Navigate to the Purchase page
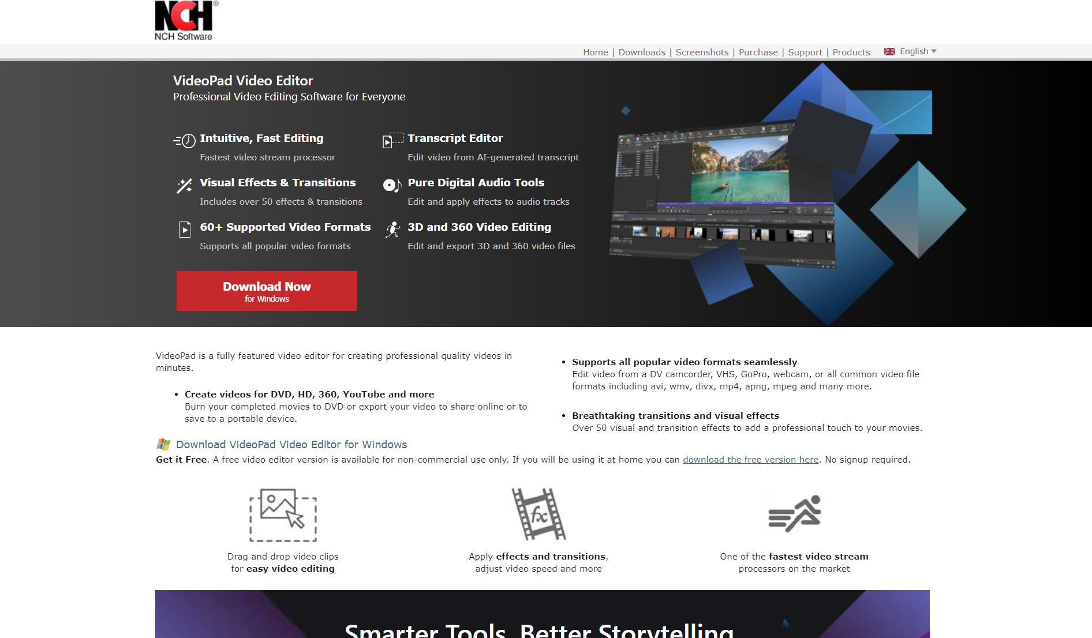The image size is (1092, 638). point(758,52)
